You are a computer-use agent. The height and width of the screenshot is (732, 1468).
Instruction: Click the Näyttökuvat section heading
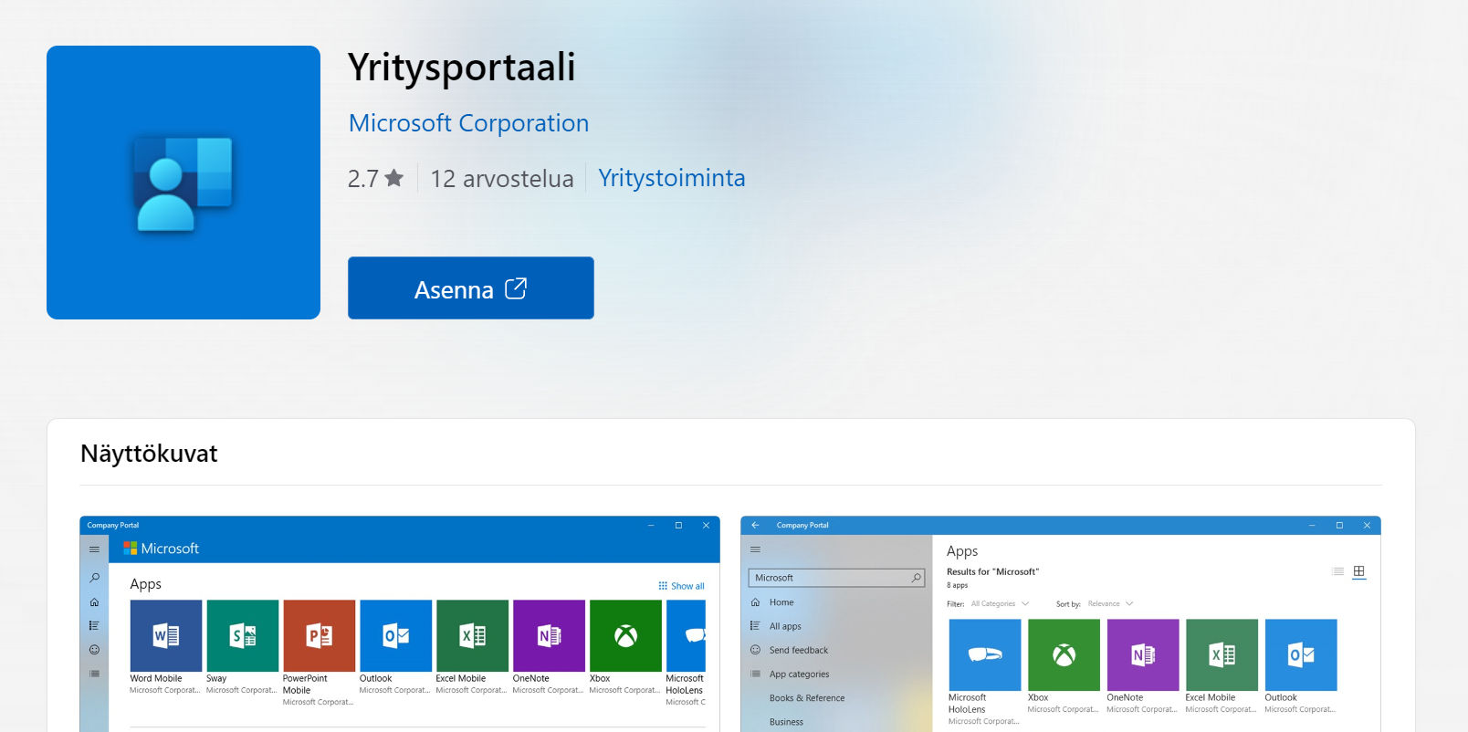pos(149,454)
